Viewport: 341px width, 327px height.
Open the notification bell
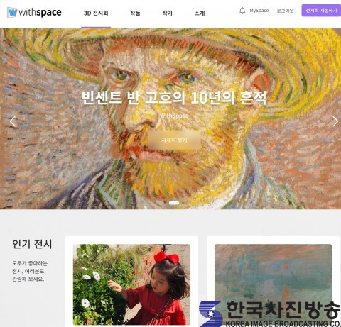pos(242,11)
